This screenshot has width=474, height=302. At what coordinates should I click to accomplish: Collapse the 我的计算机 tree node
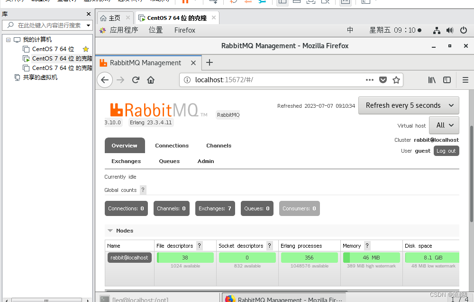tap(8, 40)
